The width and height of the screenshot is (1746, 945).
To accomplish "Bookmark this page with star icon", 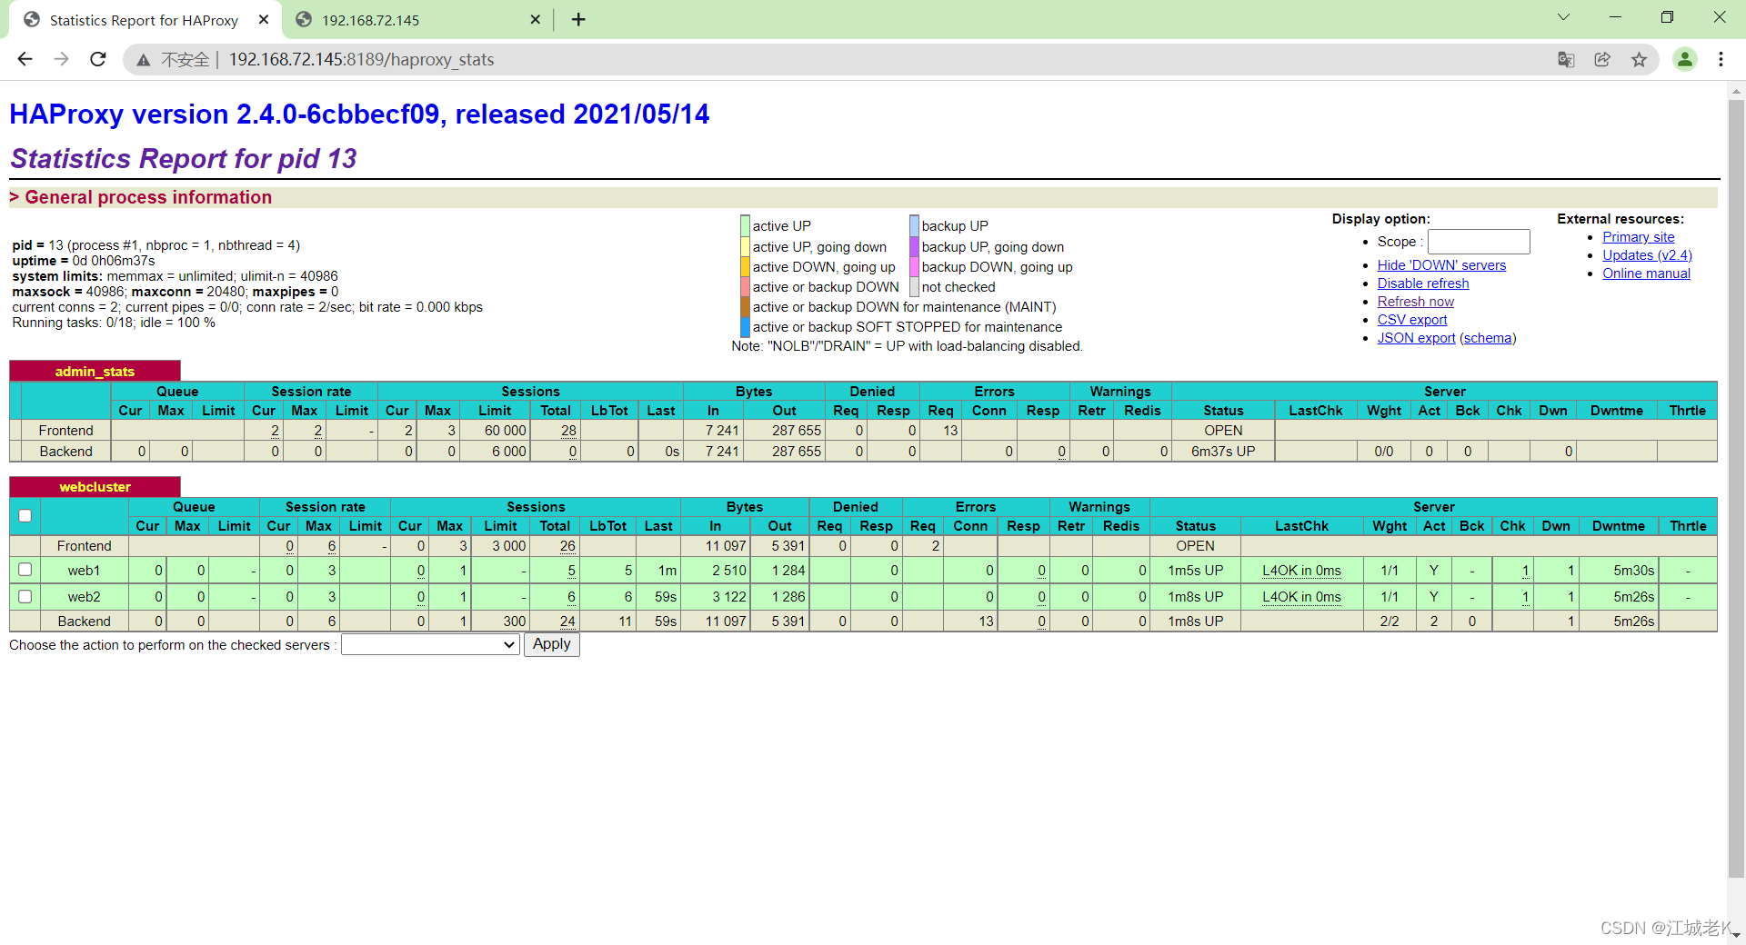I will coord(1639,60).
